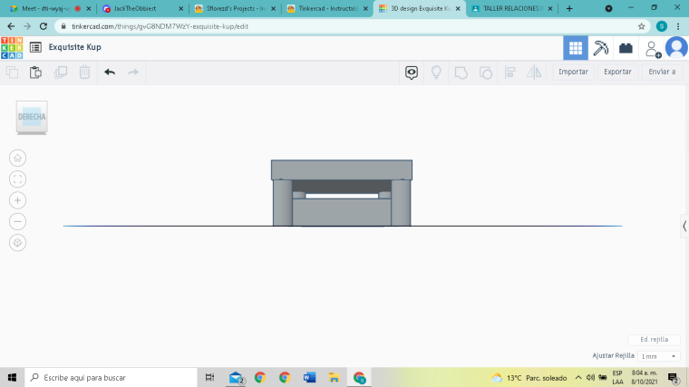Redo the last action

click(x=133, y=72)
